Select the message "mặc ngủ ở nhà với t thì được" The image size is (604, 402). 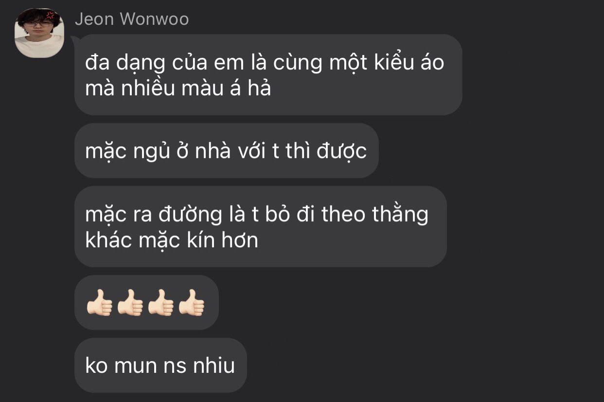coord(226,151)
